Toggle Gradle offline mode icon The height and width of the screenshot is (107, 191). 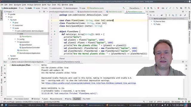coord(181,15)
